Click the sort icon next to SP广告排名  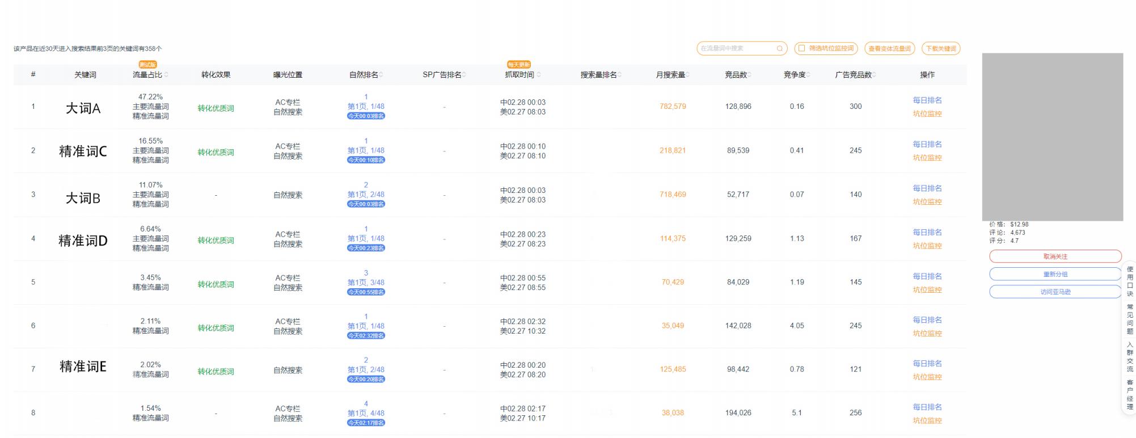(464, 75)
